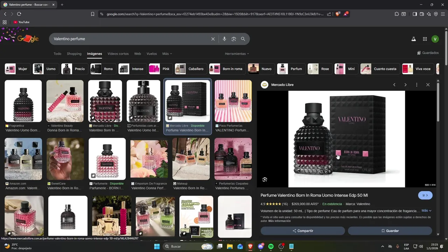
Task: Open Amazon.com Valentino result thumbnail
Action: pos(23,159)
